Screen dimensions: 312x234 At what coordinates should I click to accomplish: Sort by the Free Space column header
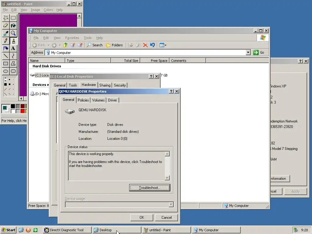pos(154,61)
